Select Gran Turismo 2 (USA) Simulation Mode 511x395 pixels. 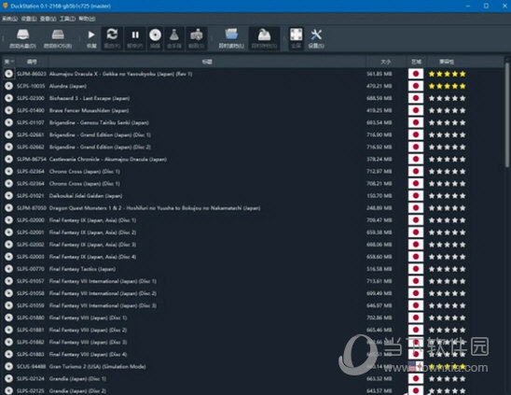97,366
